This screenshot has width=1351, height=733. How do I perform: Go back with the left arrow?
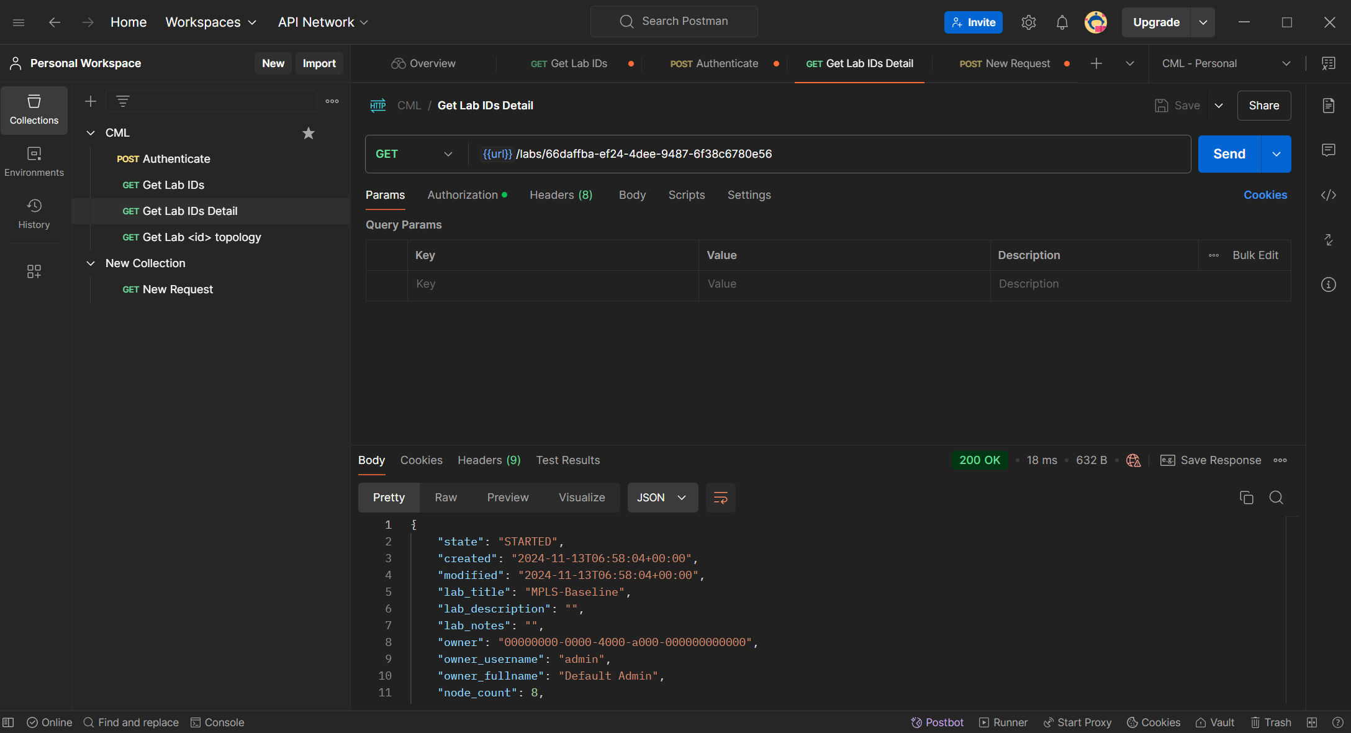[55, 22]
